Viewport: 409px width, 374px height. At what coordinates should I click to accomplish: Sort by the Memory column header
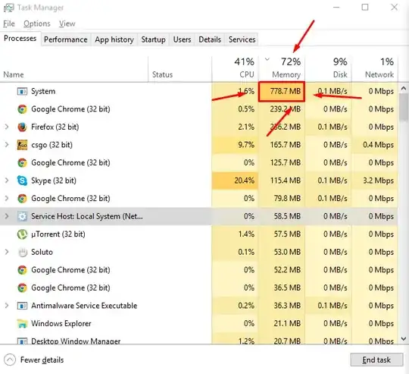coord(282,68)
